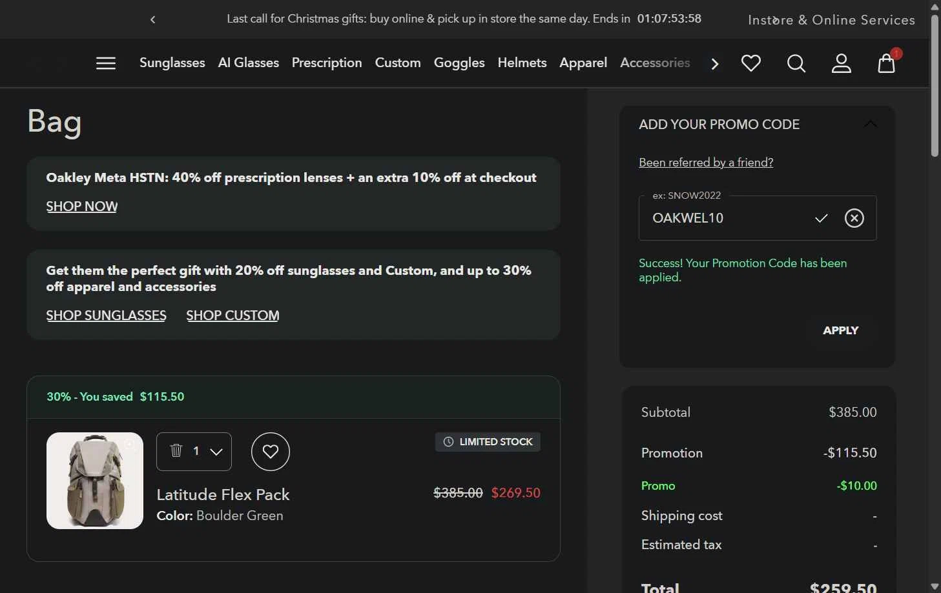
Task: Open the Custom menu
Action: click(x=398, y=63)
